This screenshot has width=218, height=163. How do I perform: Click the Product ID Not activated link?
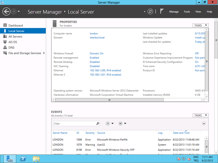pyautogui.click(x=200, y=70)
